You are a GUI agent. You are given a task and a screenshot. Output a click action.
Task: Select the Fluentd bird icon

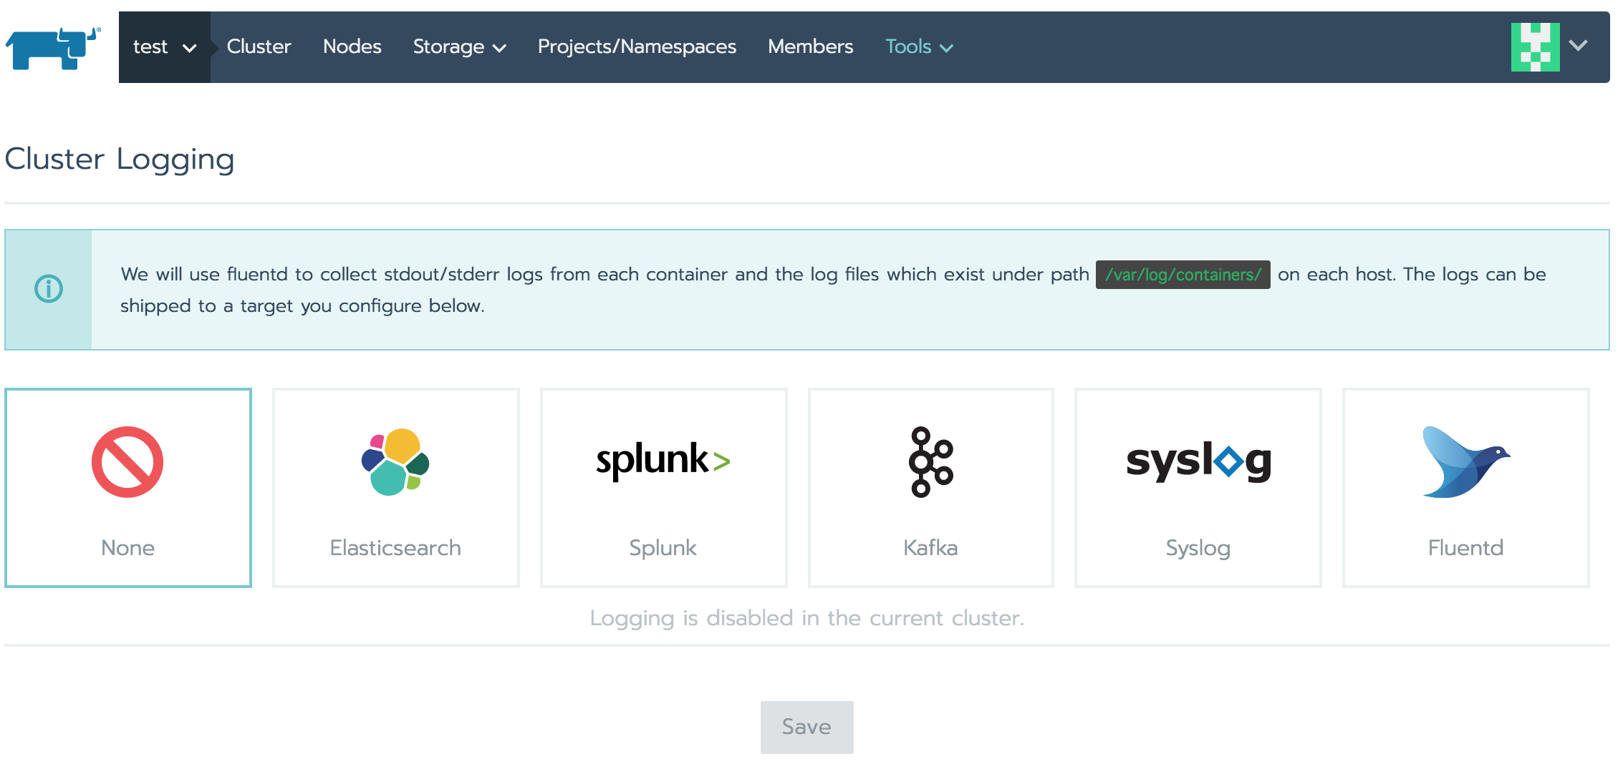(x=1465, y=462)
